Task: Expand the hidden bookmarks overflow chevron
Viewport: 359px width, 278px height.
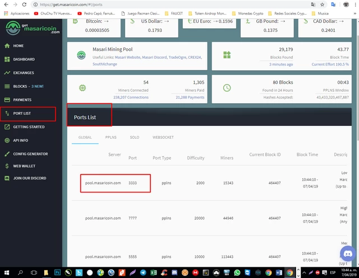Action: (x=355, y=13)
